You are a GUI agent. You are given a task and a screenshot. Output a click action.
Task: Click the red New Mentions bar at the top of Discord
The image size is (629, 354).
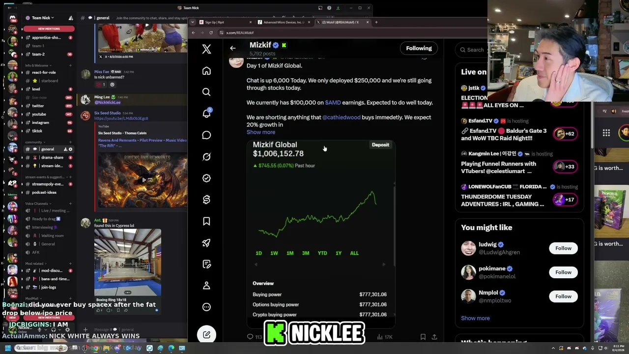[49, 29]
